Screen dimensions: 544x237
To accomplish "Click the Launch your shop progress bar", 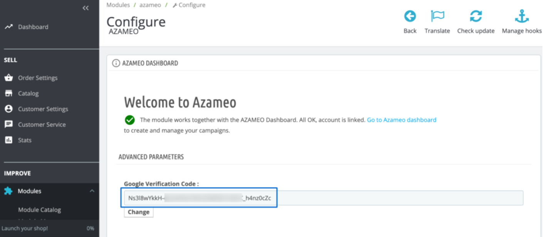I will click(x=48, y=229).
